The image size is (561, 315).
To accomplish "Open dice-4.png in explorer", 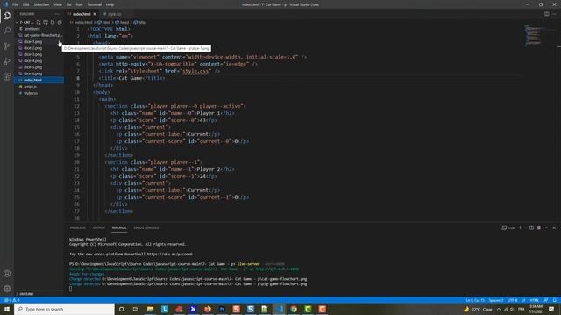I will coord(39,60).
